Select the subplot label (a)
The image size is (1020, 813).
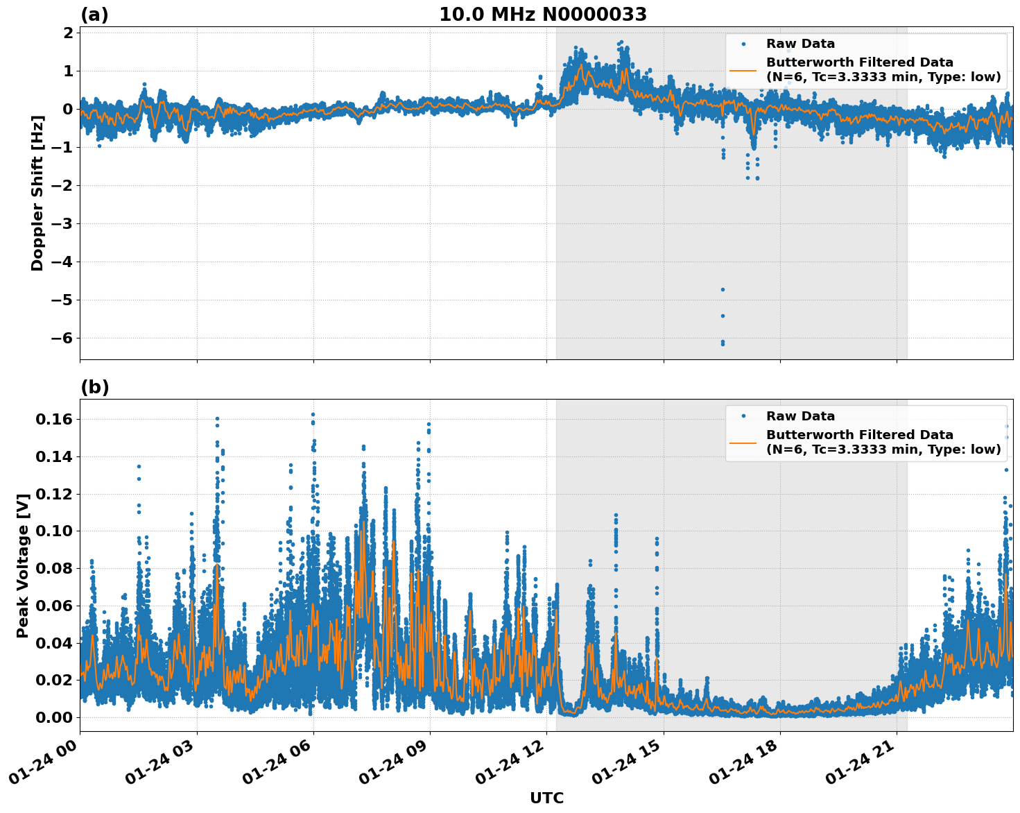coord(95,12)
